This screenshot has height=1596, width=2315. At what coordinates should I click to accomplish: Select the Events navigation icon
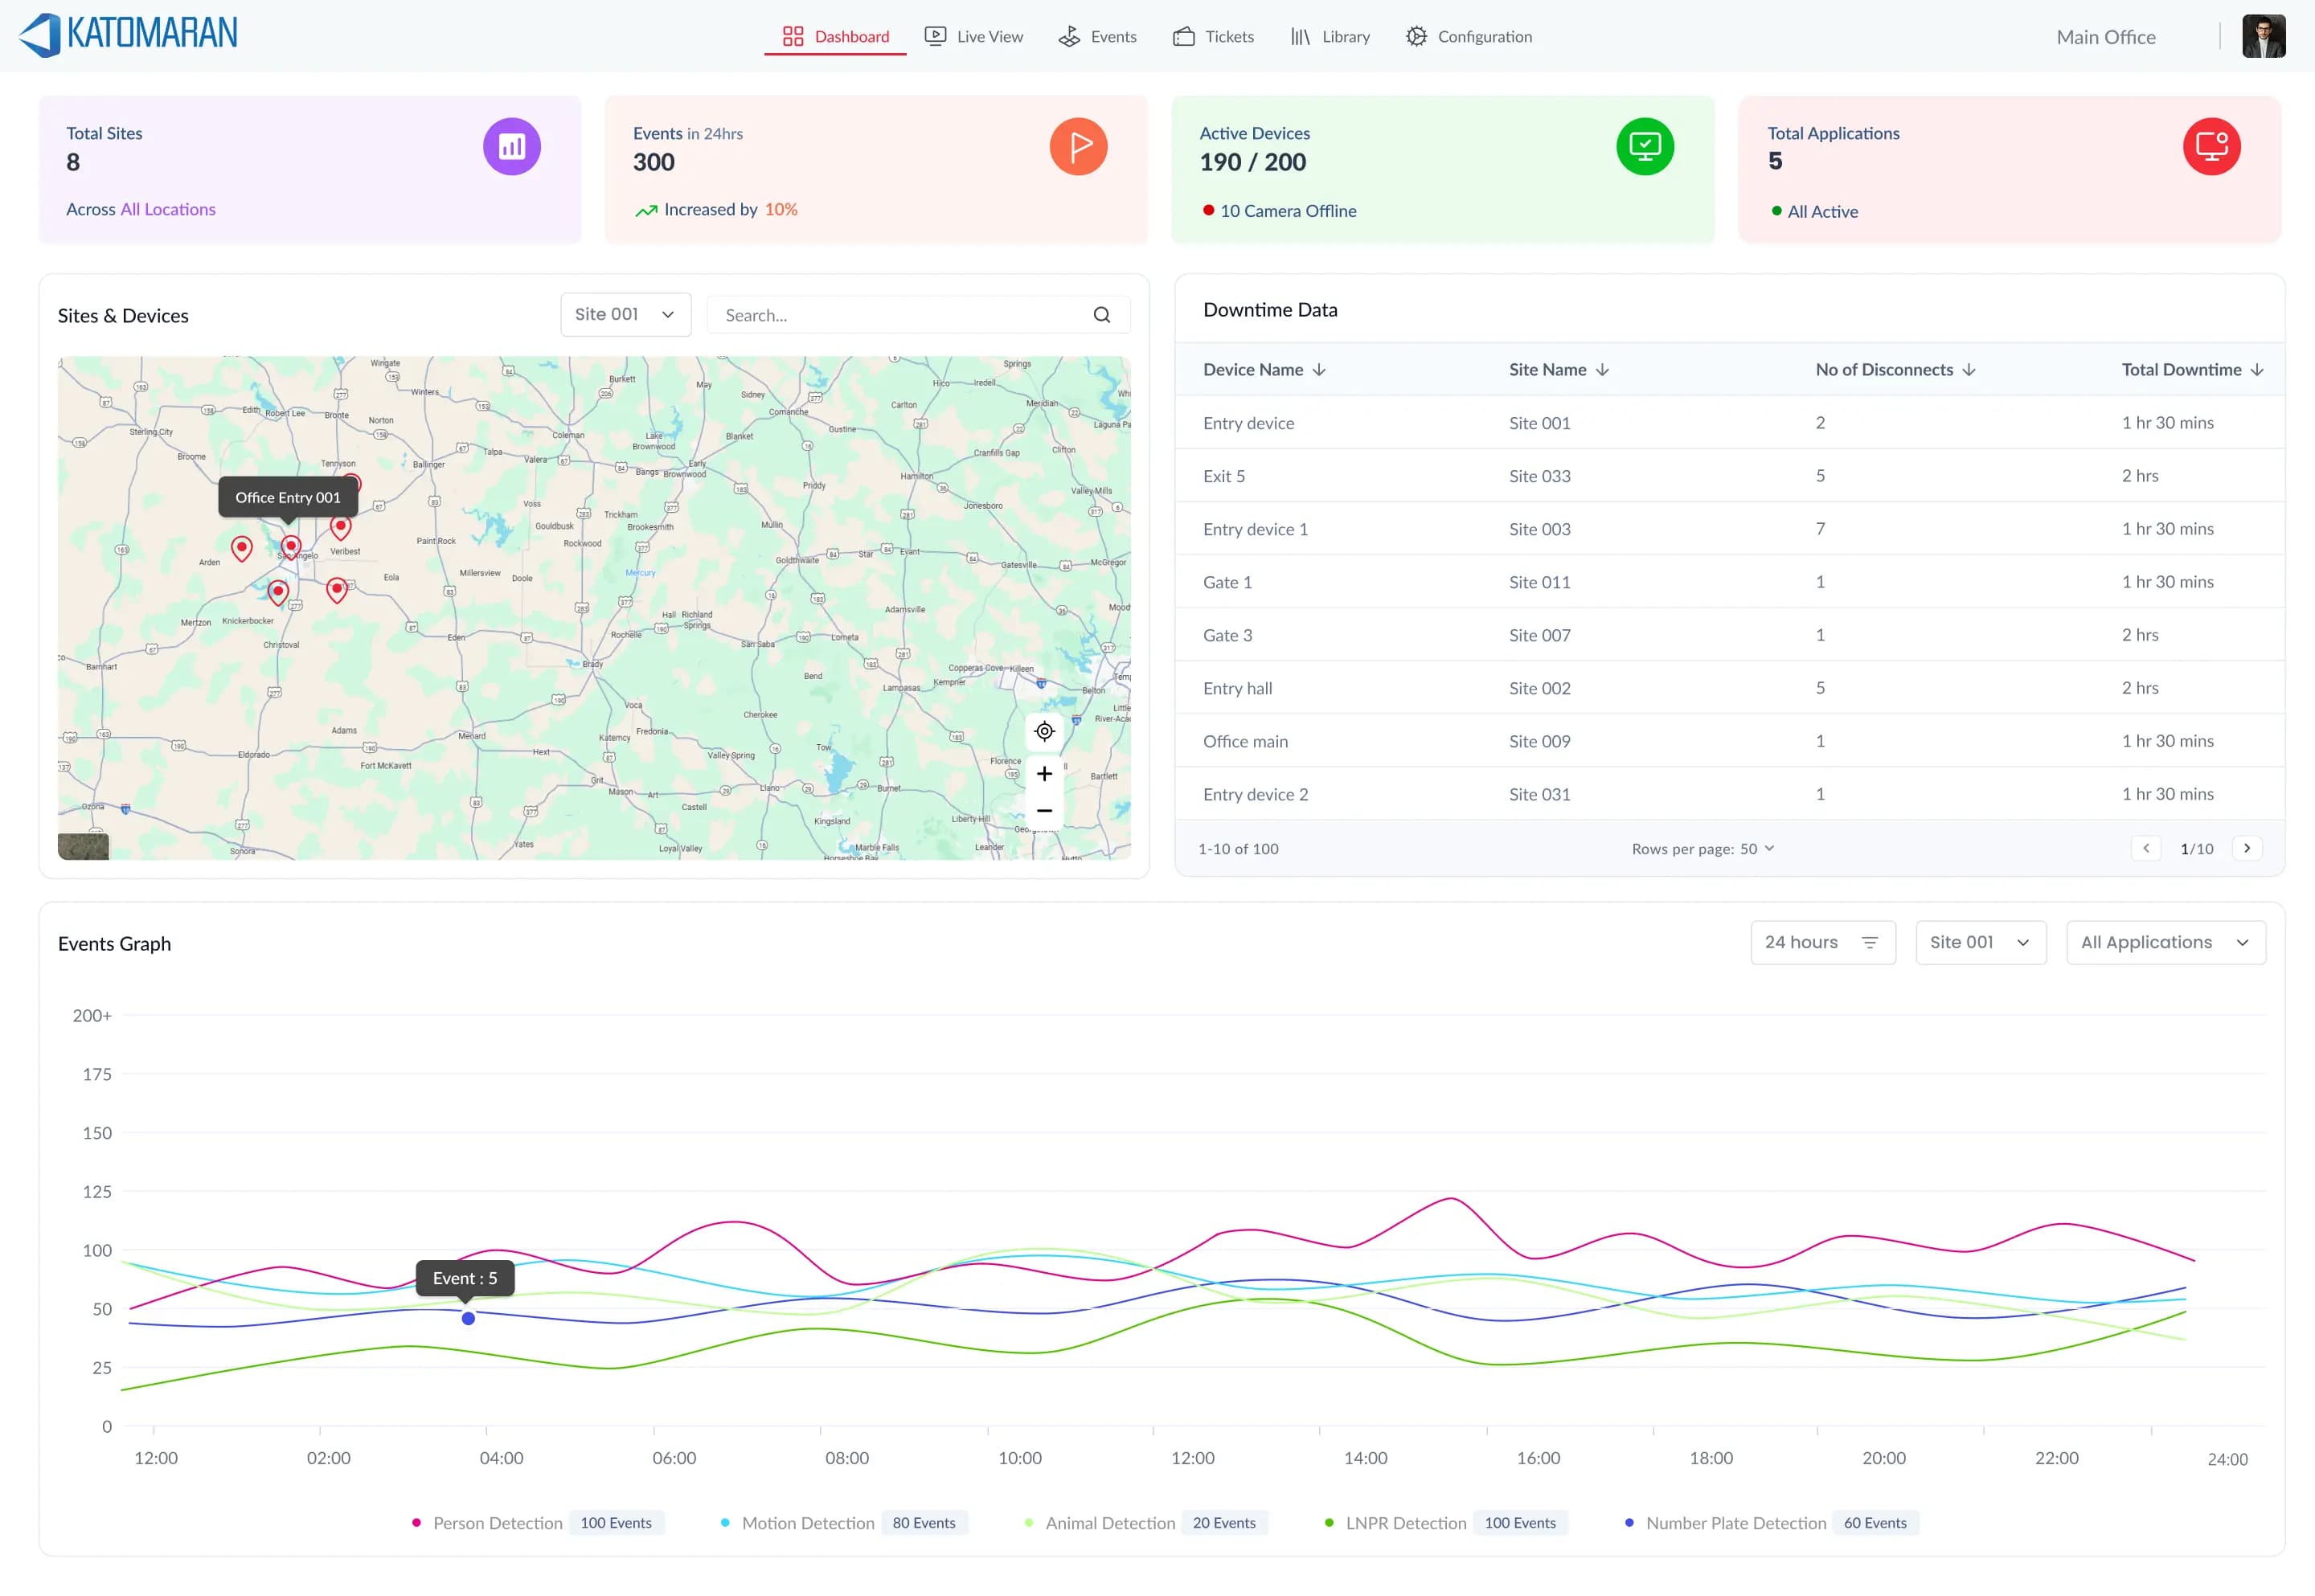point(1068,36)
